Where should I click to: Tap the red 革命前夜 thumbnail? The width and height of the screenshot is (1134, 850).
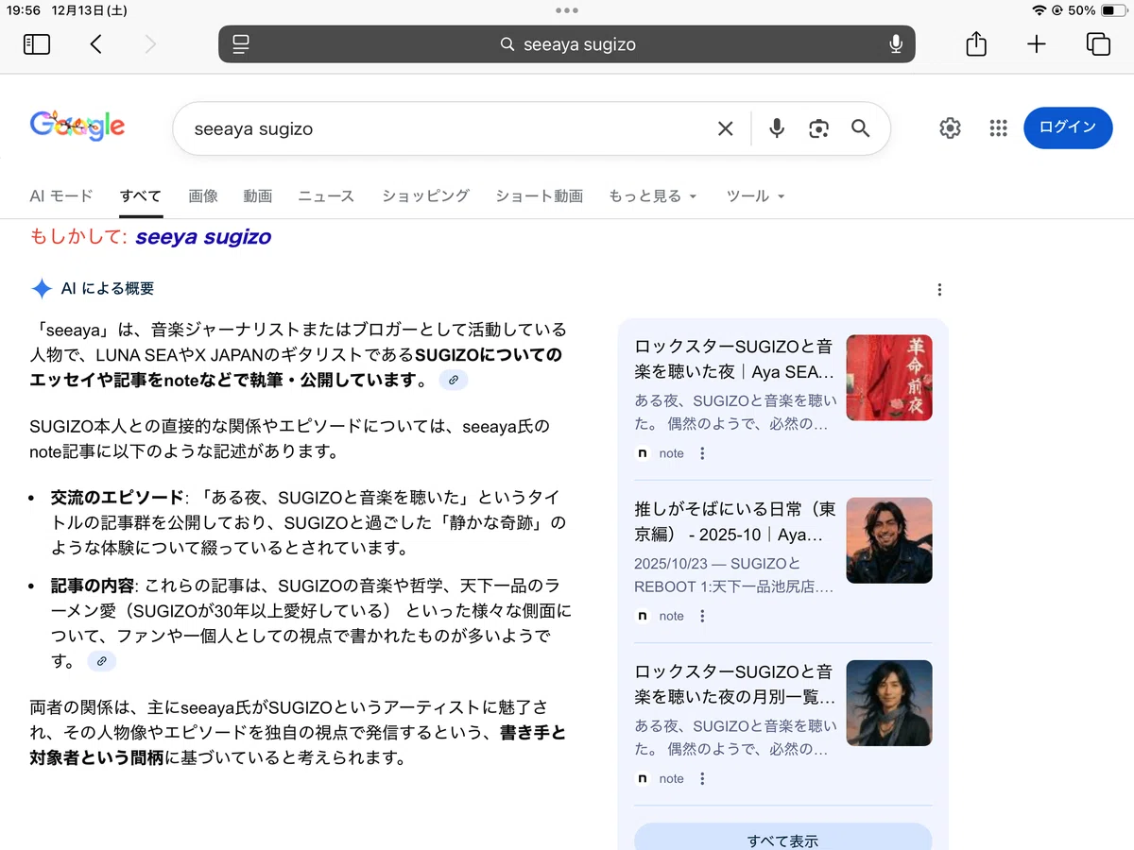point(889,378)
